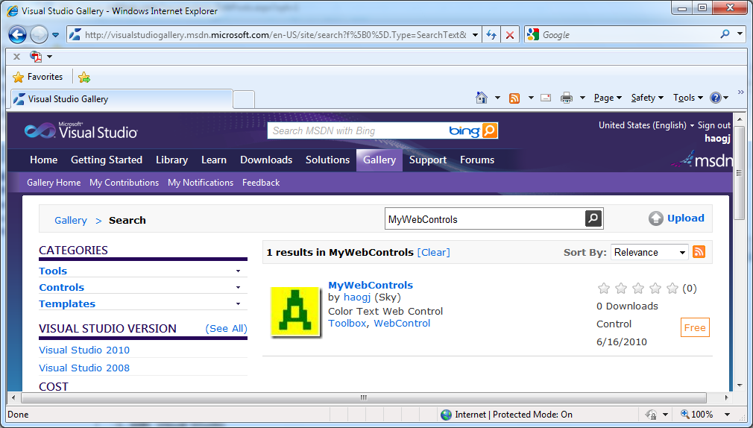
Task: Open United States (English) locale dropdown
Action: pyautogui.click(x=646, y=125)
